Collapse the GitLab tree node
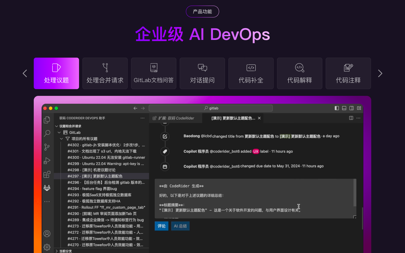 (59, 132)
